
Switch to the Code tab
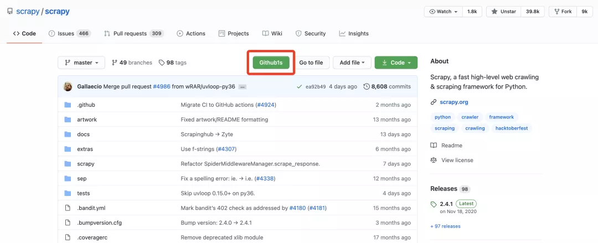[x=24, y=34]
